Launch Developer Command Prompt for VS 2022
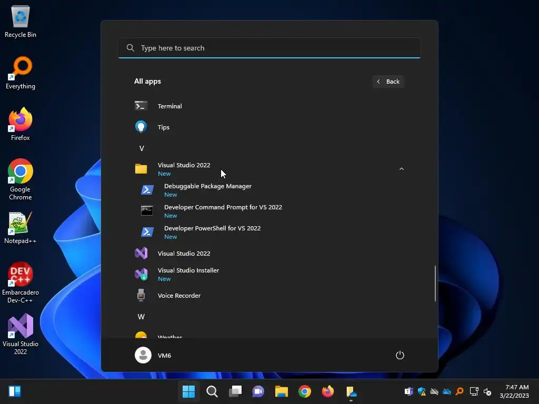539x404 pixels. point(269,211)
